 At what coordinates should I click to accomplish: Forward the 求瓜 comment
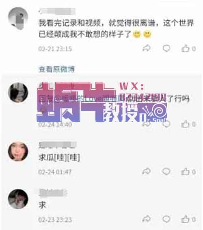point(147,171)
